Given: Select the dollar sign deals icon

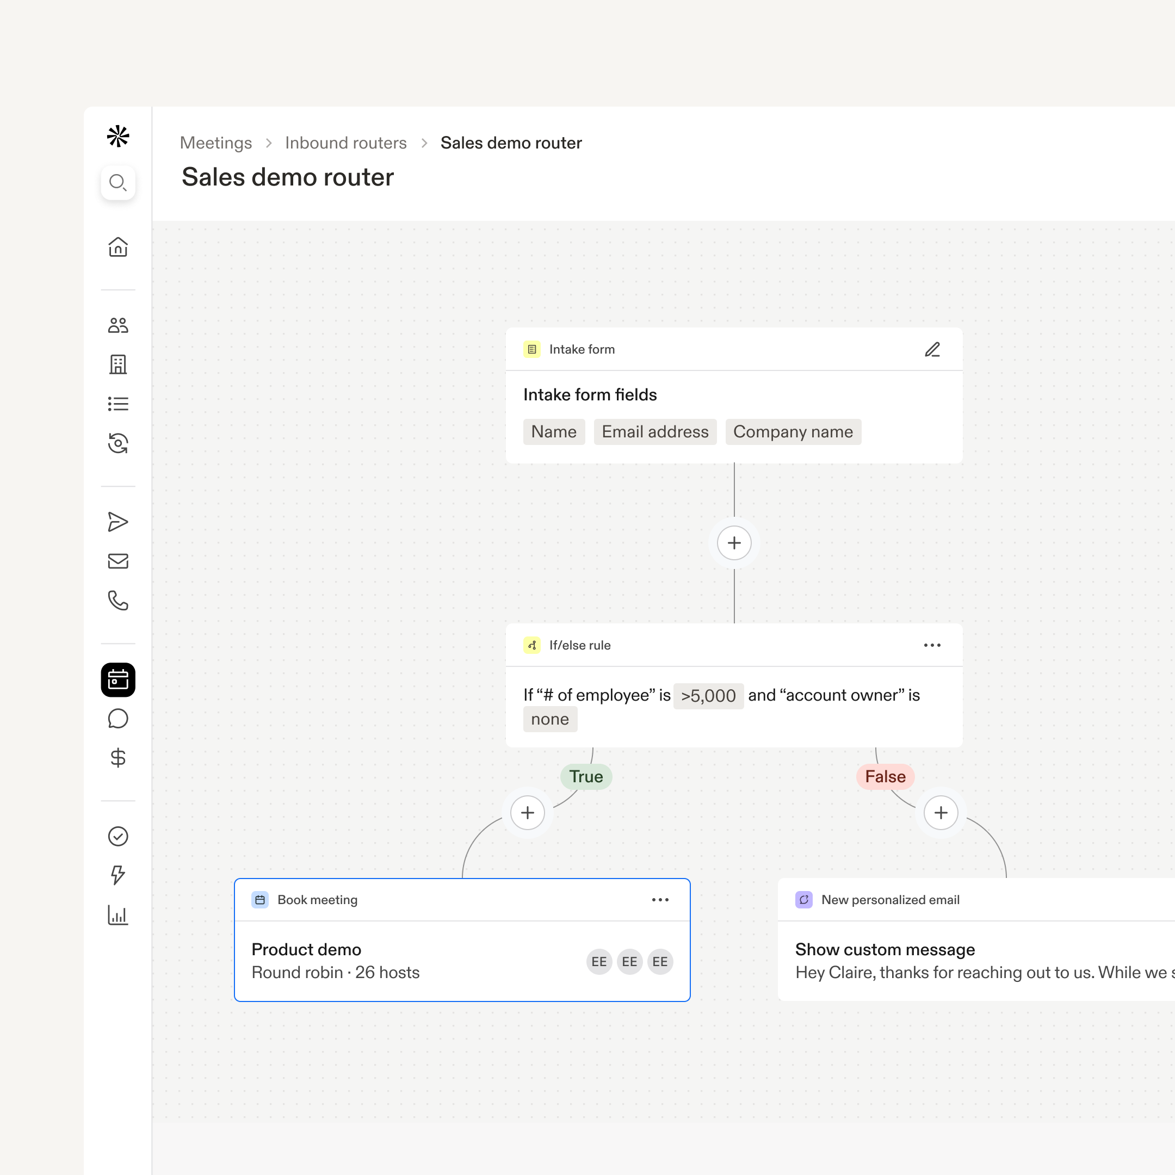Looking at the screenshot, I should [x=117, y=758].
